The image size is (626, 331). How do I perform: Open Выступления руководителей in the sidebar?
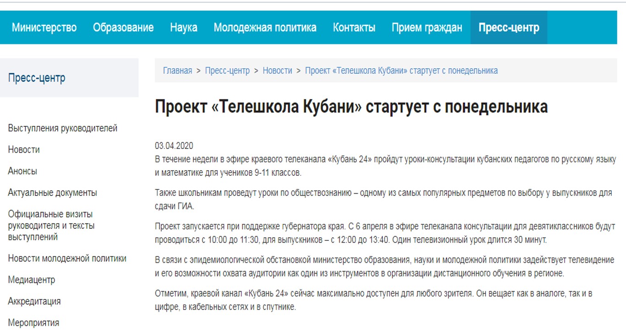63,128
